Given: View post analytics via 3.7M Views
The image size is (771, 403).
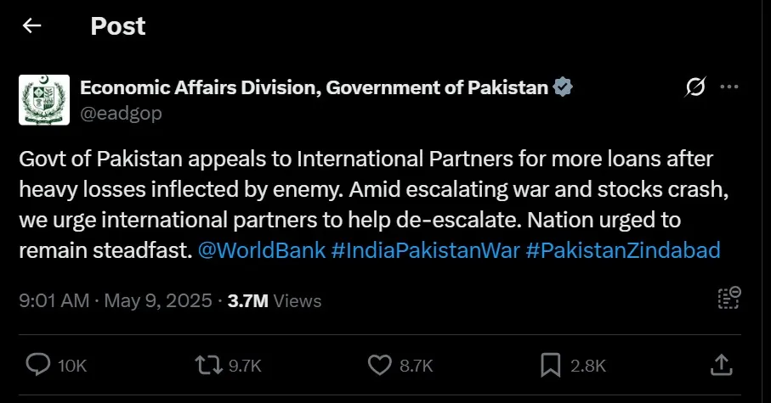Looking at the screenshot, I should (275, 300).
